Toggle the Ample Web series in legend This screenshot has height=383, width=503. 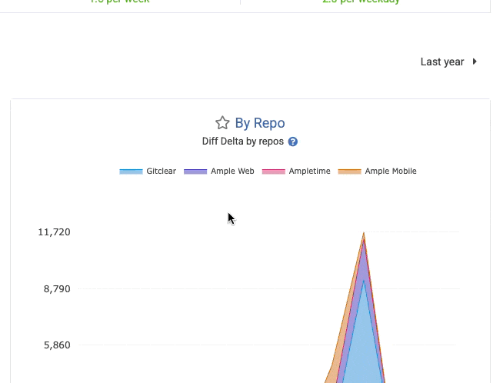[218, 172]
